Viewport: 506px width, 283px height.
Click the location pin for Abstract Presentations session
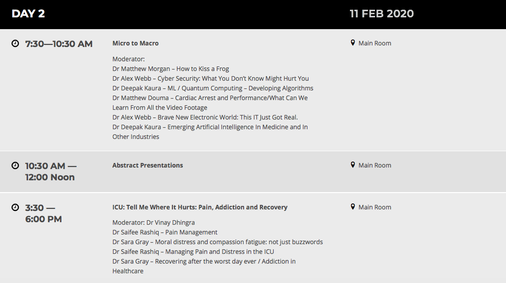tap(353, 165)
